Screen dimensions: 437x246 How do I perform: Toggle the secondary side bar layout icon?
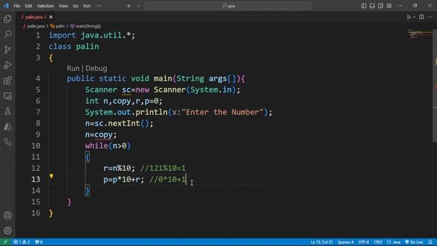coord(380,5)
